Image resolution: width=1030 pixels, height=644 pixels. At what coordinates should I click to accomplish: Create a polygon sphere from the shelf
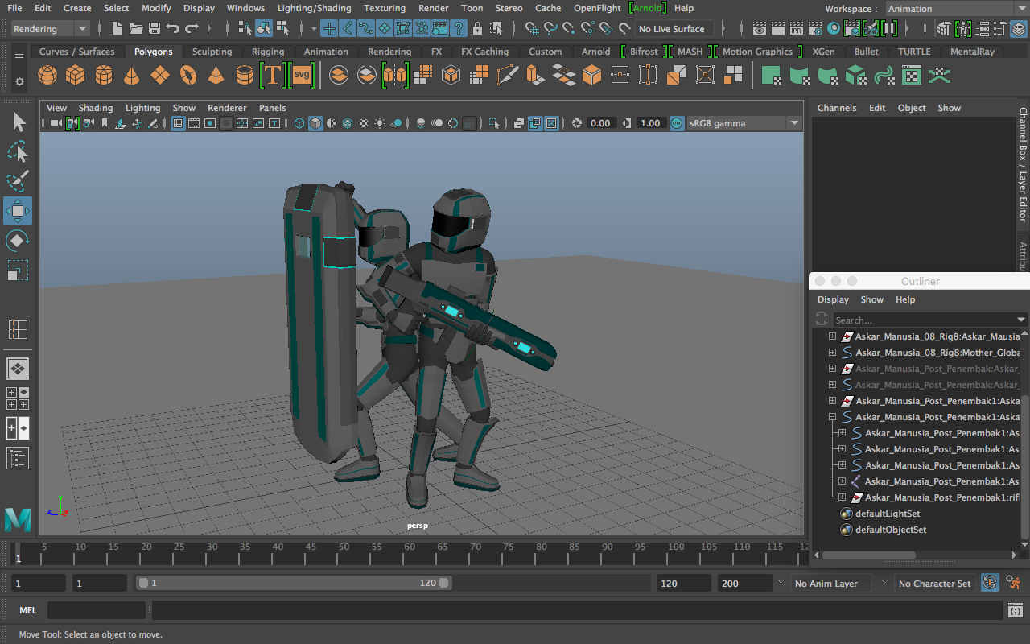click(x=47, y=76)
